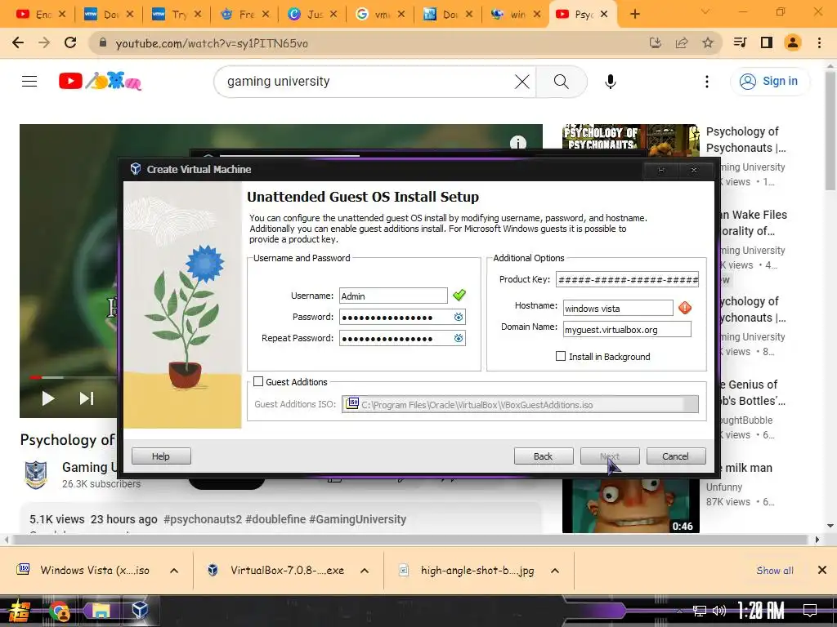The image size is (837, 627).
Task: Check Install in Background option
Action: point(561,356)
